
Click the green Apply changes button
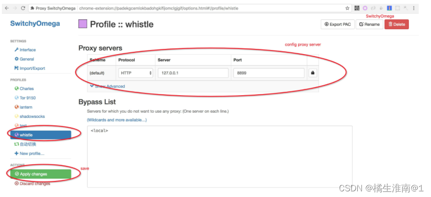41,174
